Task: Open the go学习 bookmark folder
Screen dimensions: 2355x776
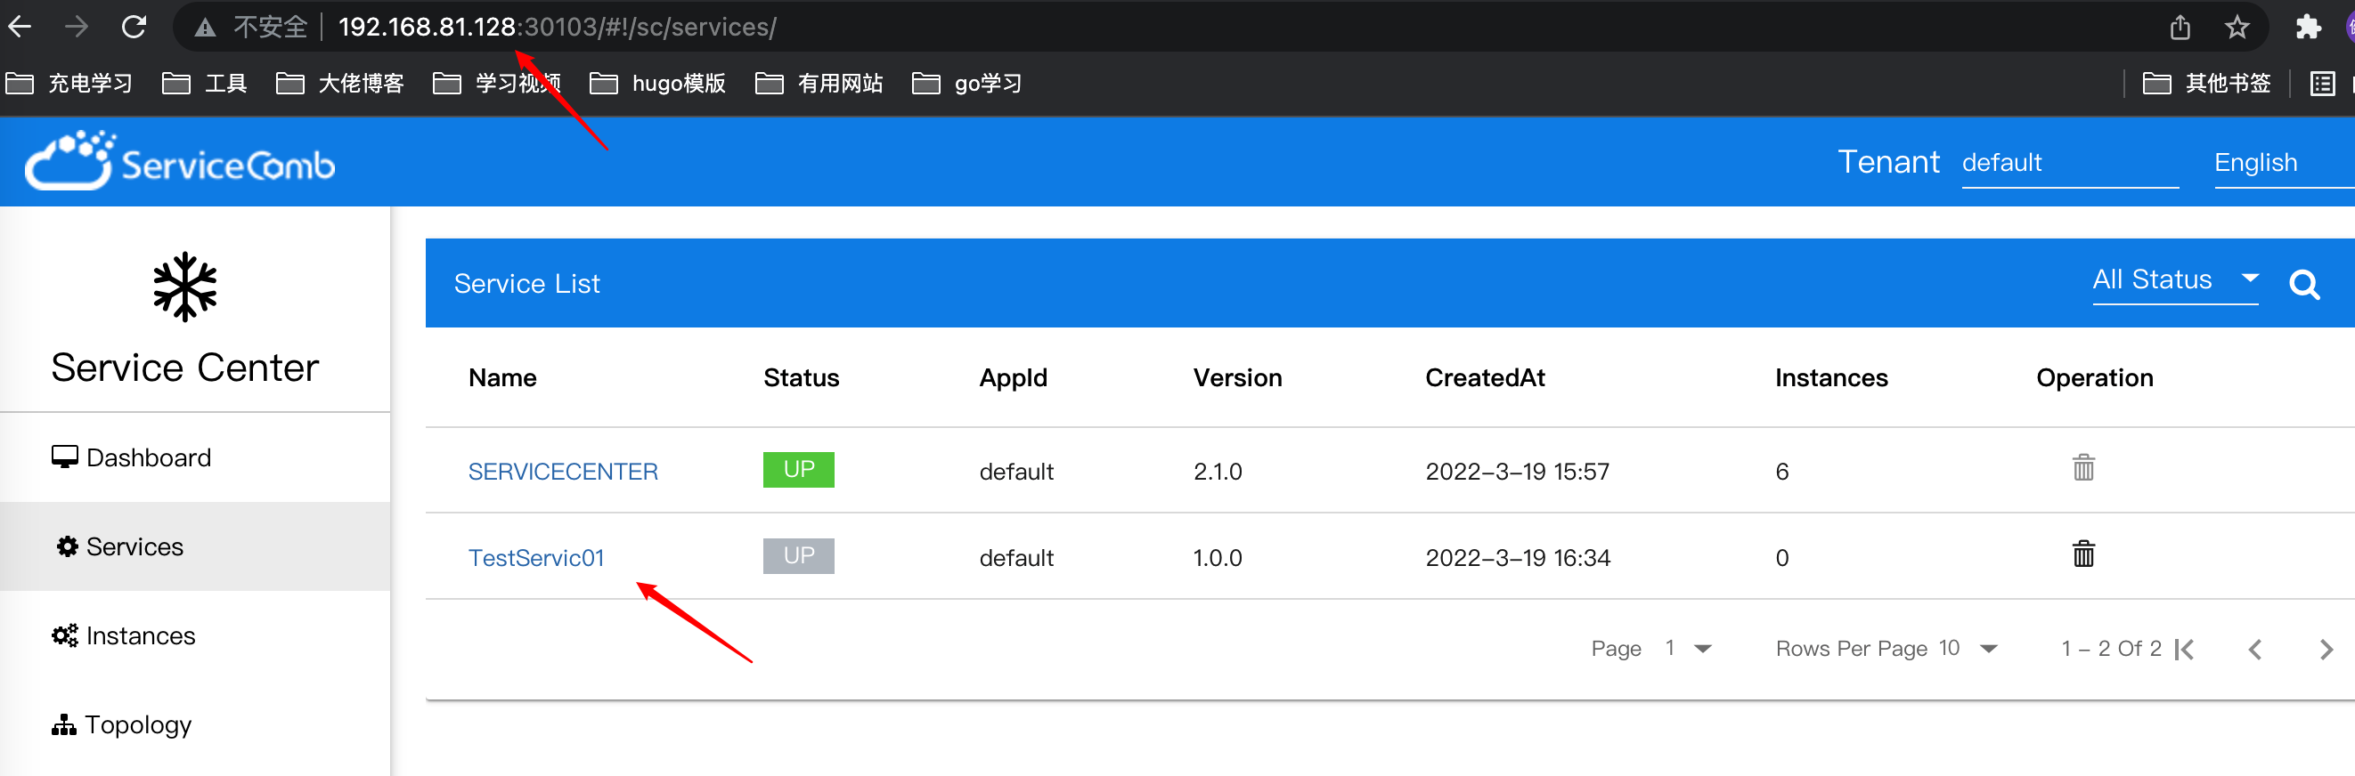Action: (x=967, y=84)
